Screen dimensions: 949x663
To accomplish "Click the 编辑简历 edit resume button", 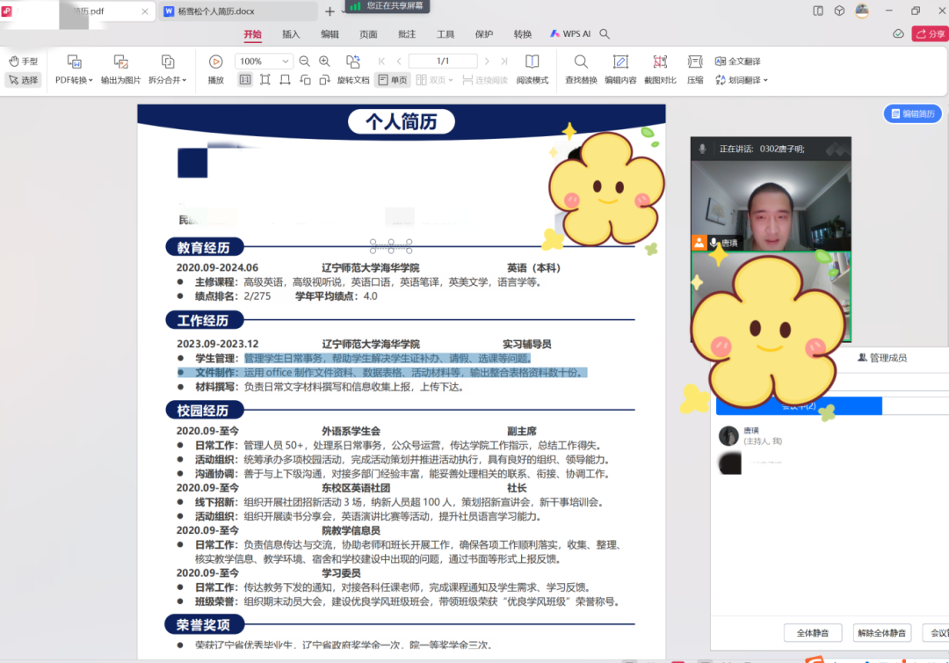I will pos(913,113).
